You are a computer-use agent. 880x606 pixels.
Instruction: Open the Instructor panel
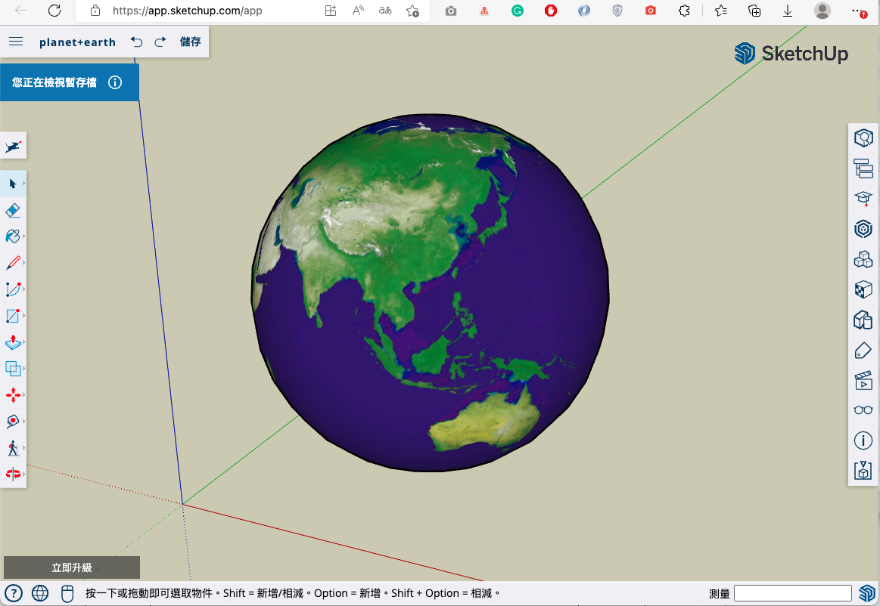pyautogui.click(x=863, y=199)
